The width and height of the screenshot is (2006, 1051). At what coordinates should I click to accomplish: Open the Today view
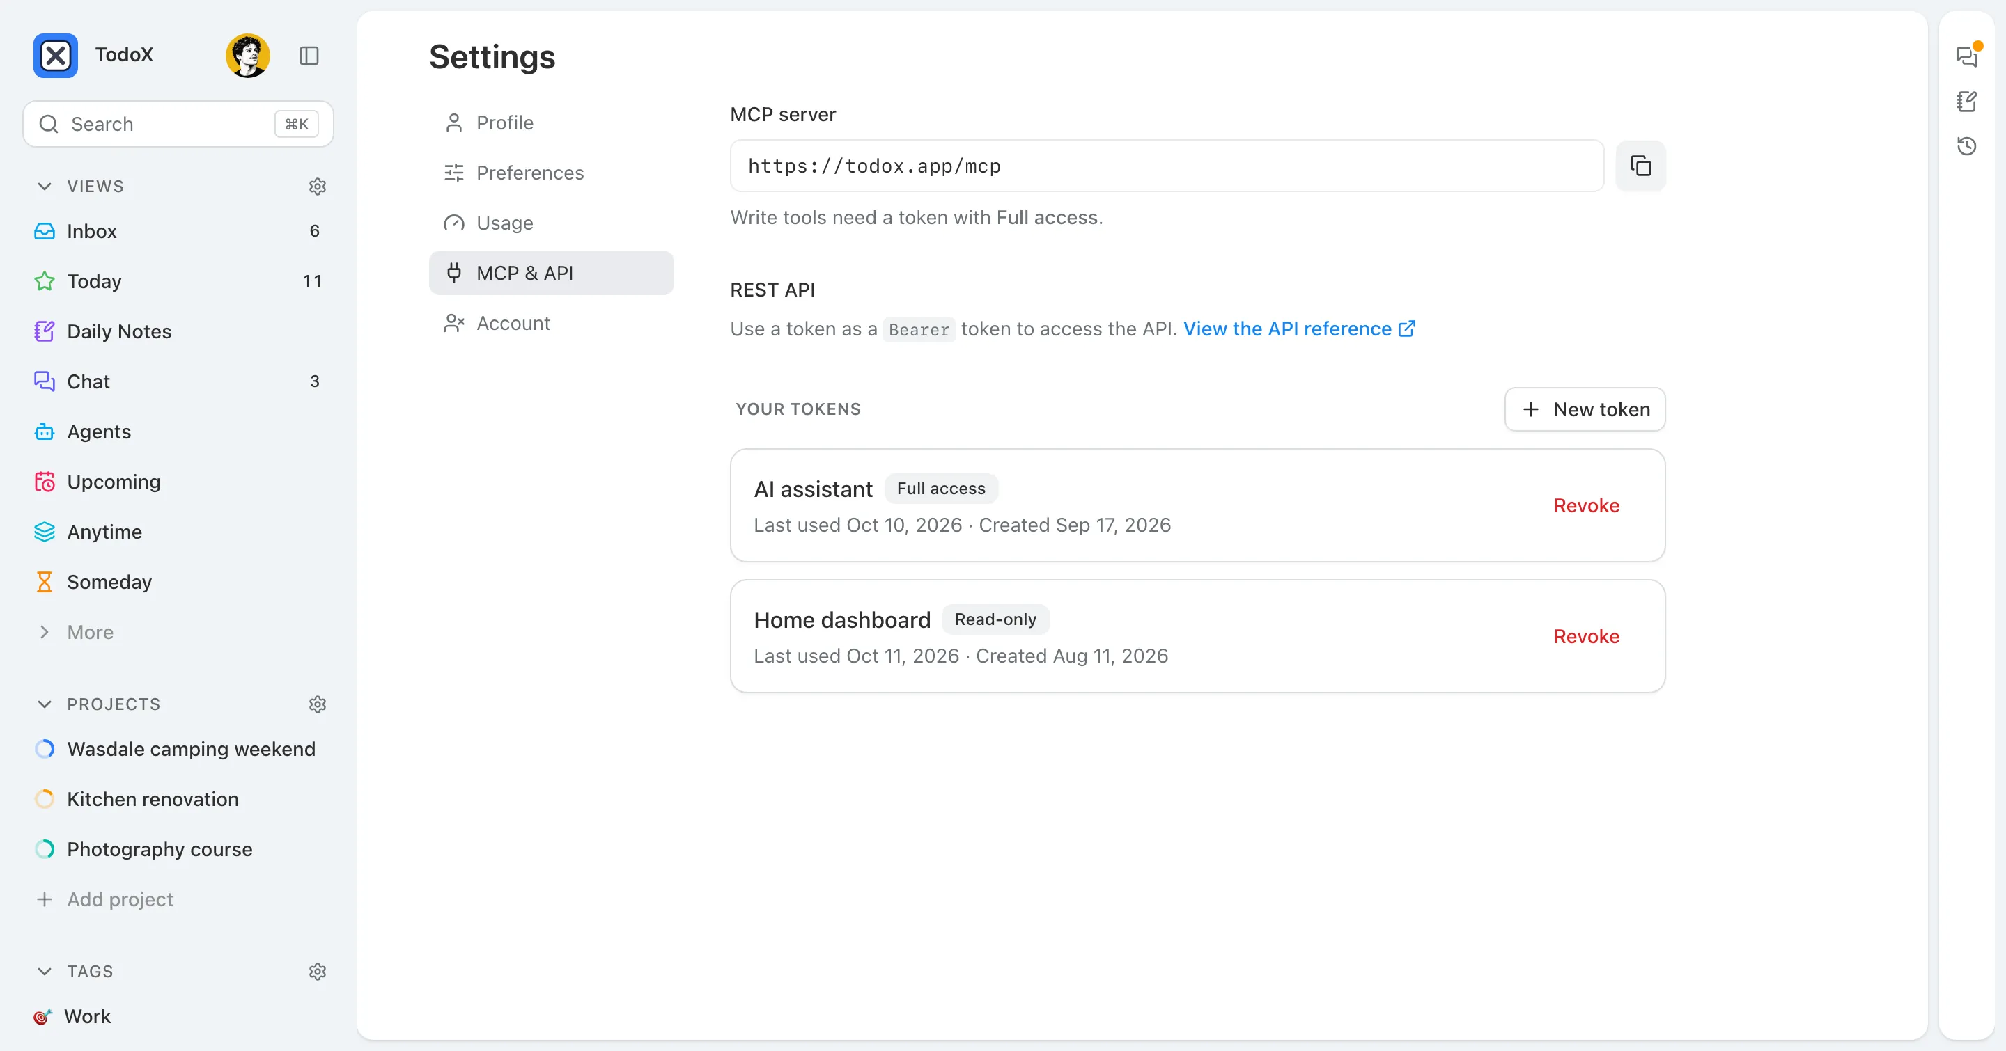[178, 280]
